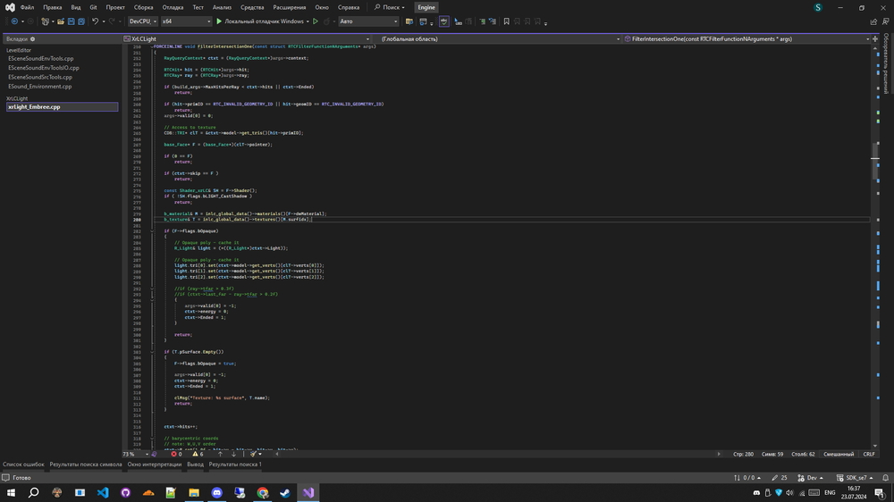Viewport: 894px width, 502px height.
Task: Open the Авто combo box
Action: coord(368,21)
